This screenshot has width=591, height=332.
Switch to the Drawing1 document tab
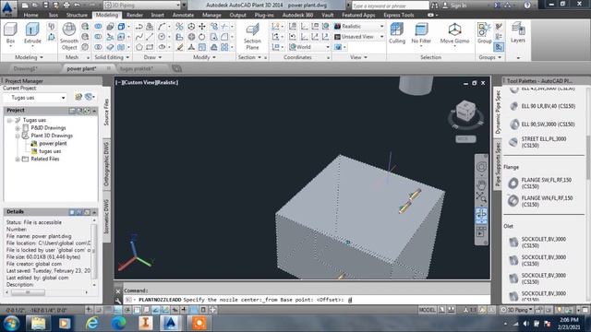[x=25, y=68]
